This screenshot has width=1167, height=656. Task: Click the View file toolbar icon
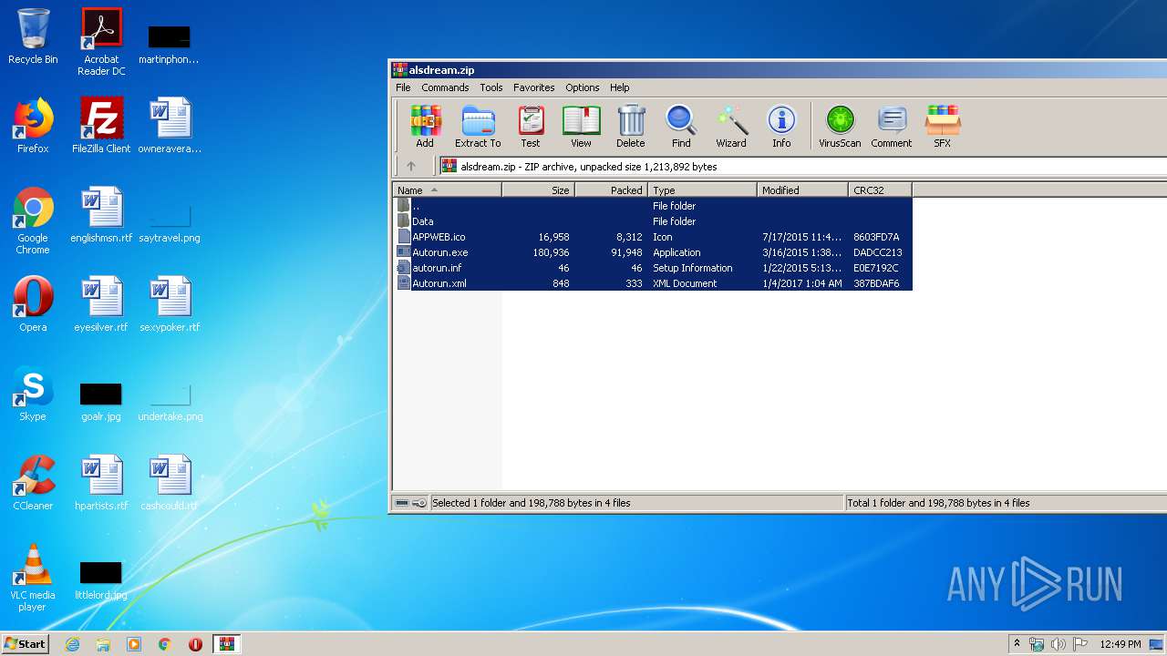581,127
